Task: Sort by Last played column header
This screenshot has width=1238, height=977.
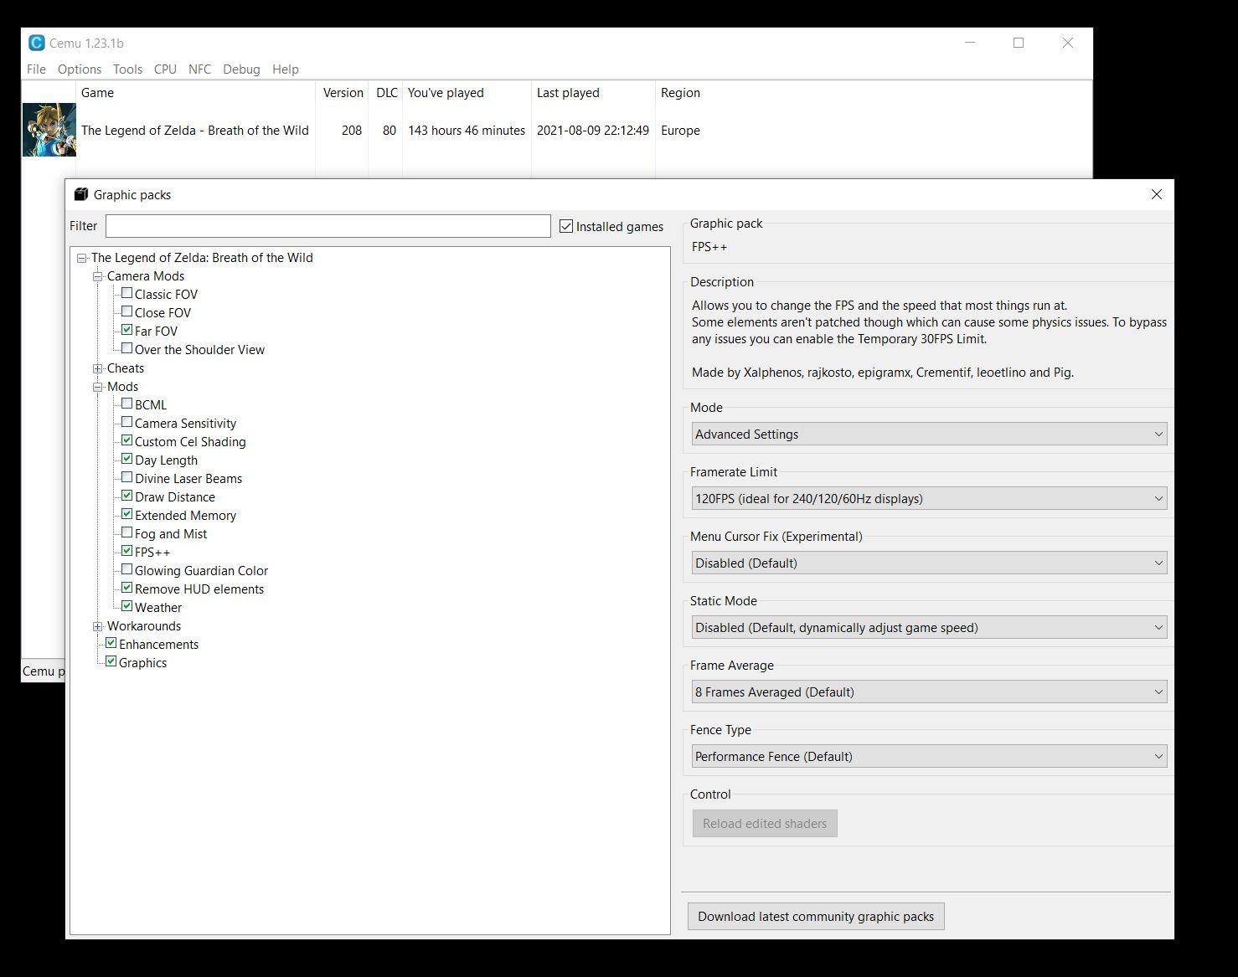Action: [593, 93]
